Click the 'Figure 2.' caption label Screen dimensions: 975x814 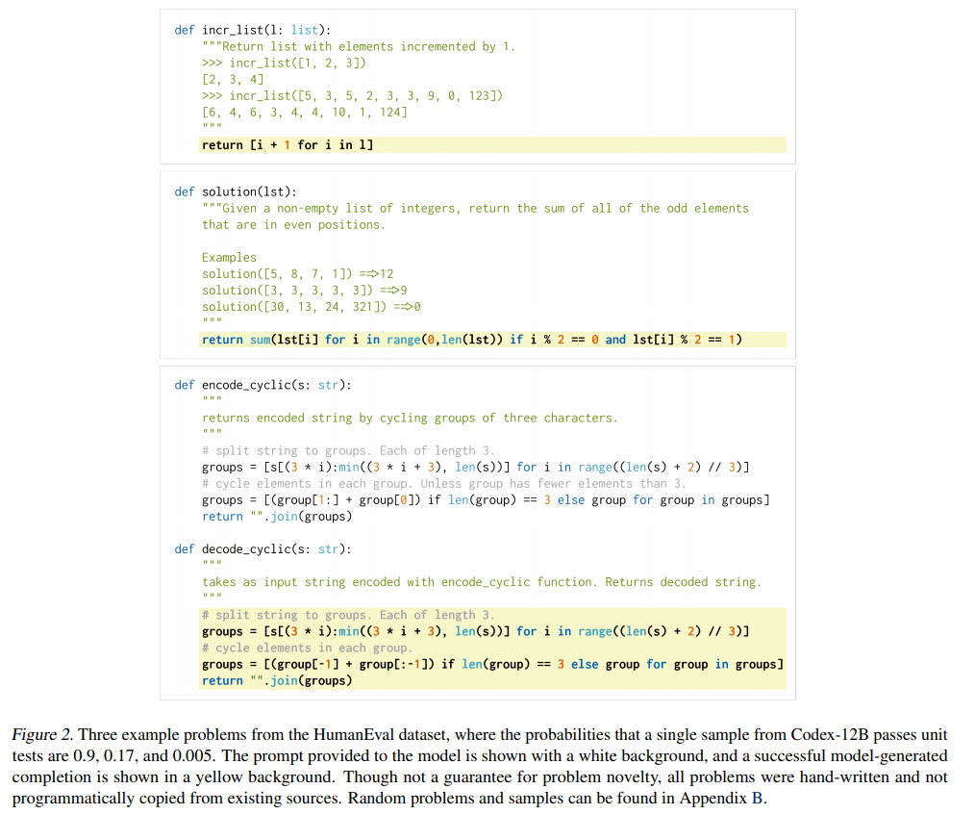pyautogui.click(x=42, y=733)
